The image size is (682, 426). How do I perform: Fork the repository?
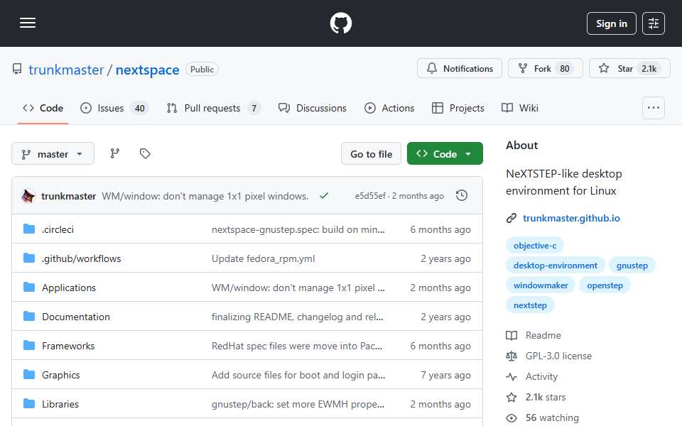pyautogui.click(x=546, y=68)
